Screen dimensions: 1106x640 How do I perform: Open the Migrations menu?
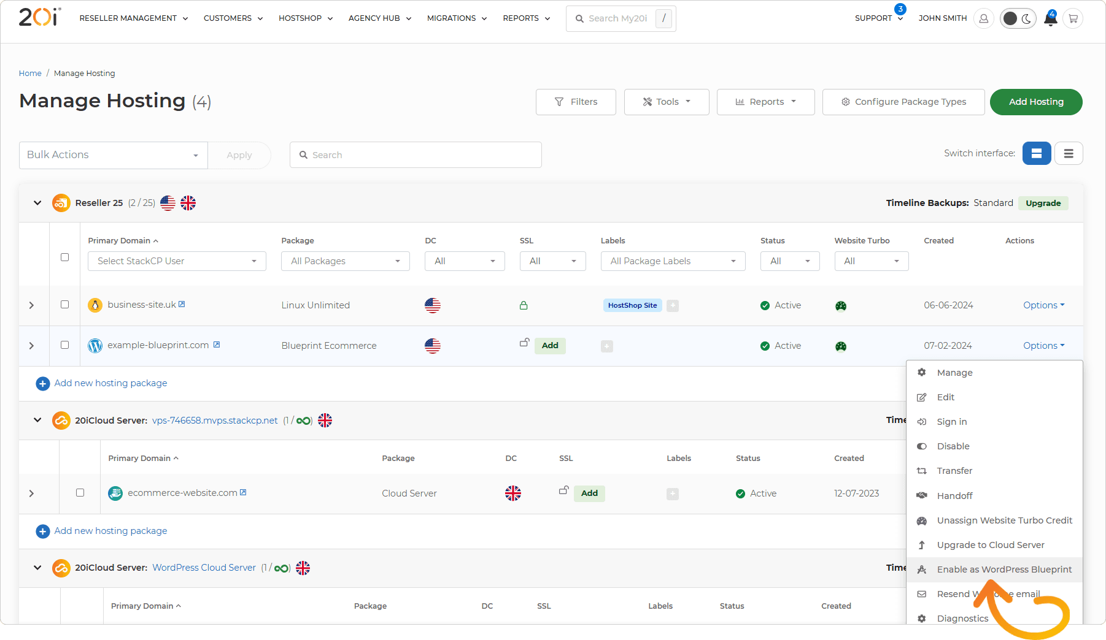coord(457,18)
